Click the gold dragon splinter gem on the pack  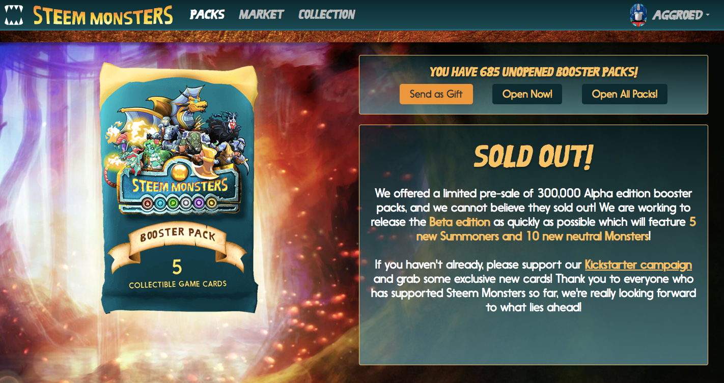click(212, 203)
